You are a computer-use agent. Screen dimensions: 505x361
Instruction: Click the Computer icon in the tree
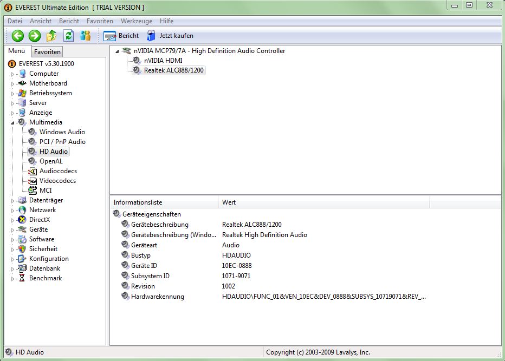(22, 74)
